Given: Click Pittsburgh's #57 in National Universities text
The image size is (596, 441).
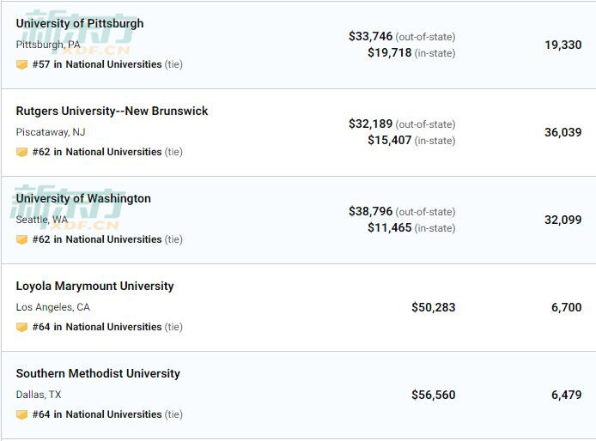Looking at the screenshot, I should click(97, 64).
